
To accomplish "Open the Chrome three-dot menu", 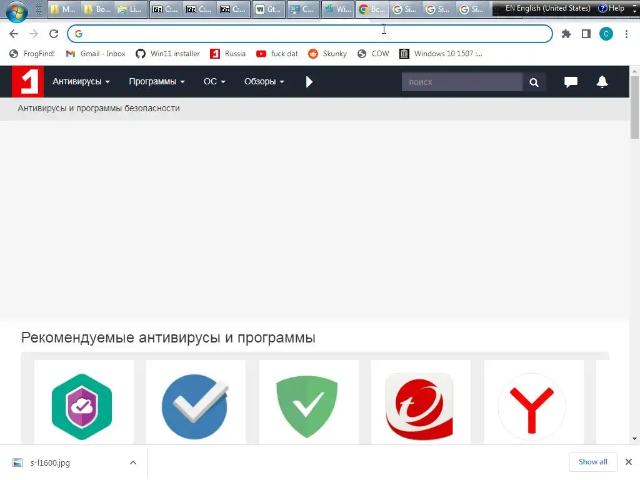I will click(626, 34).
